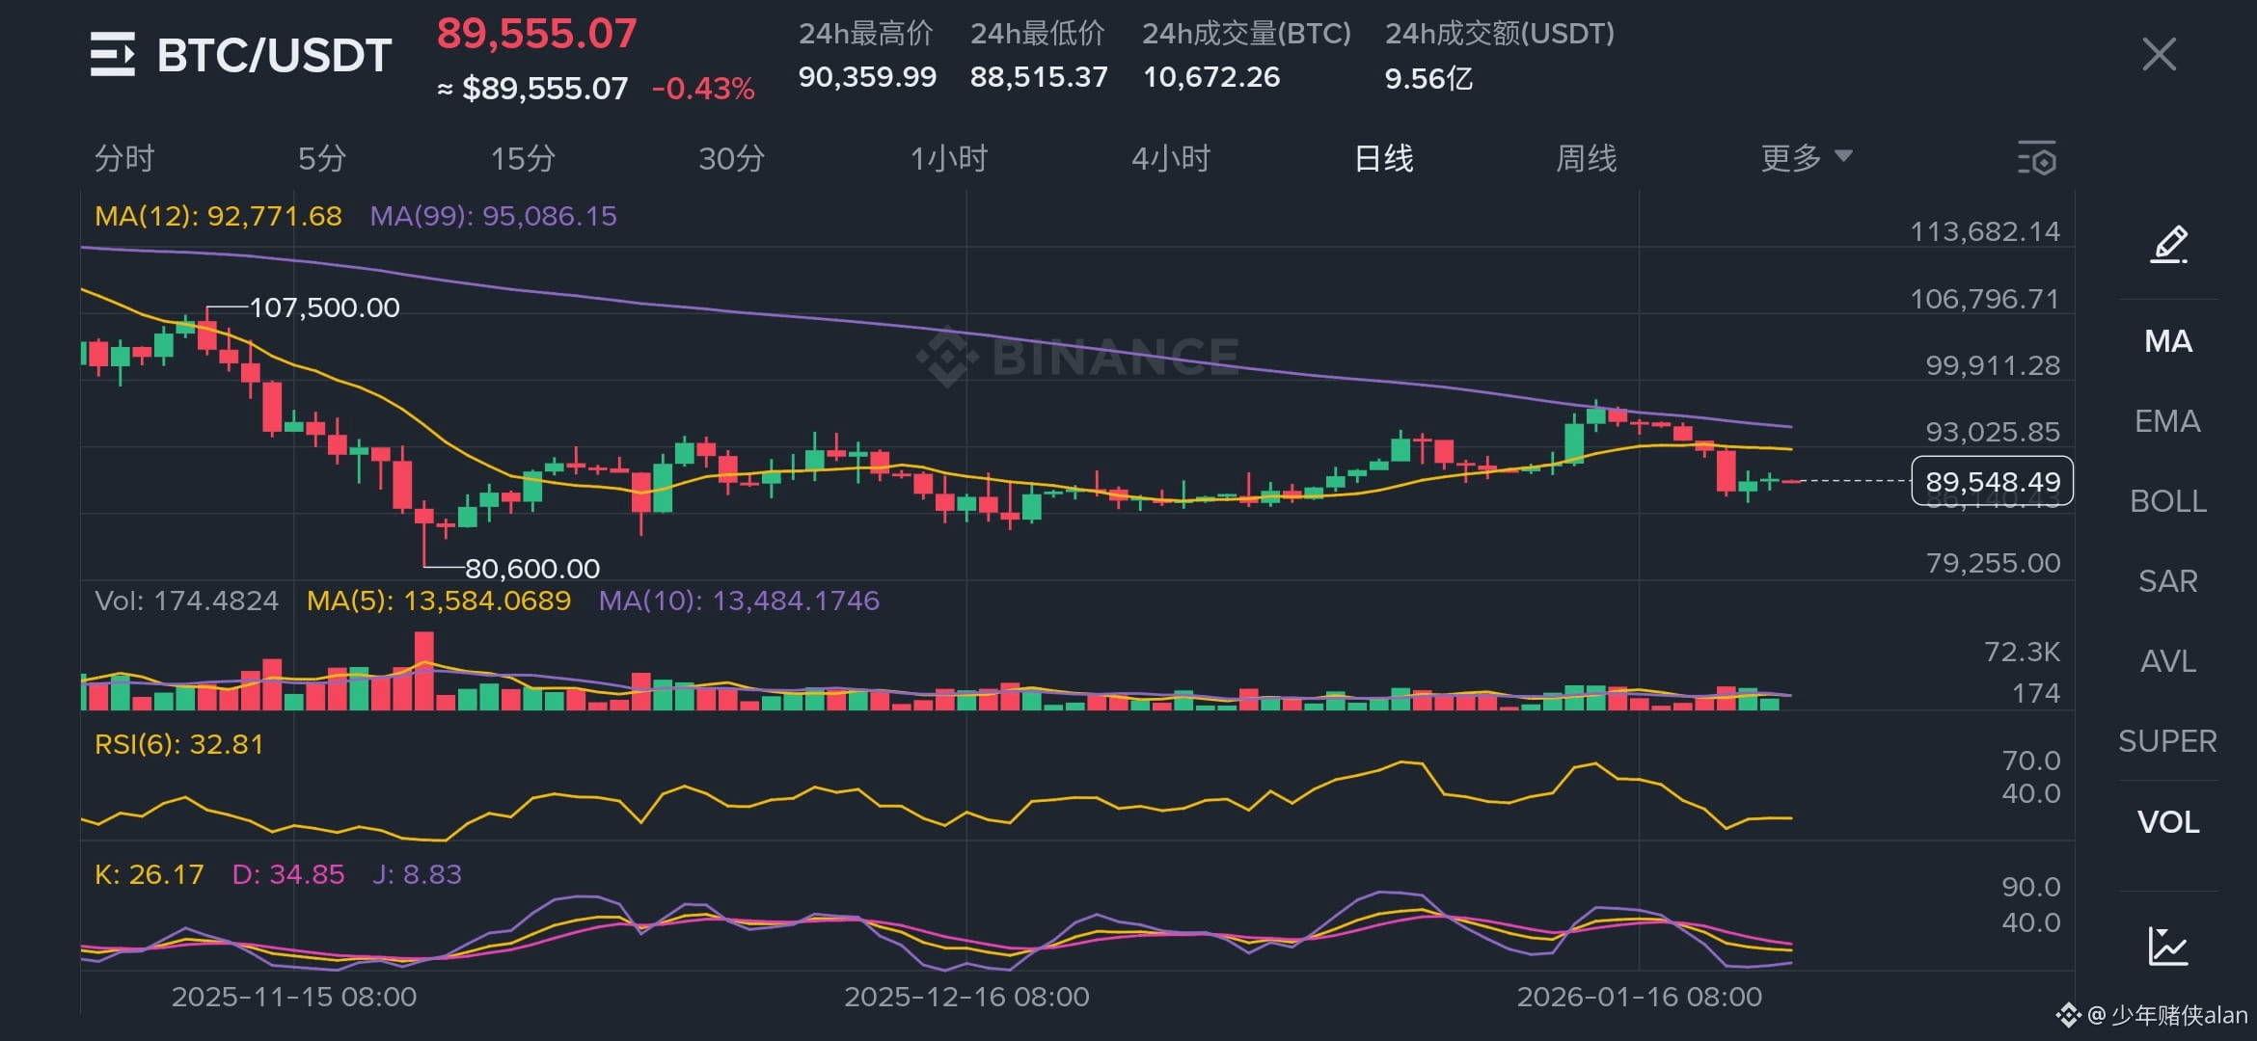Click the 80,600.00 low marker label
Image resolution: width=2257 pixels, height=1041 pixels.
[x=532, y=569]
